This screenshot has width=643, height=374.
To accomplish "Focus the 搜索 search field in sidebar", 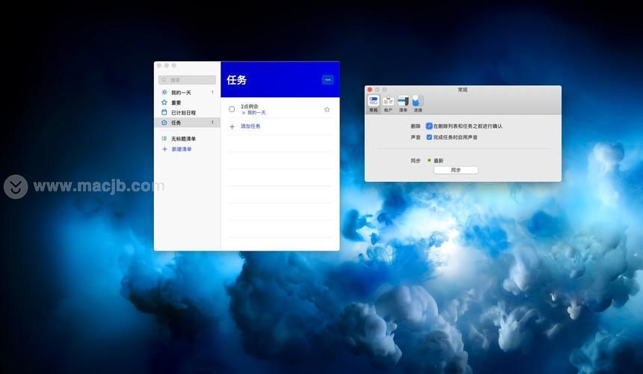I will (187, 79).
